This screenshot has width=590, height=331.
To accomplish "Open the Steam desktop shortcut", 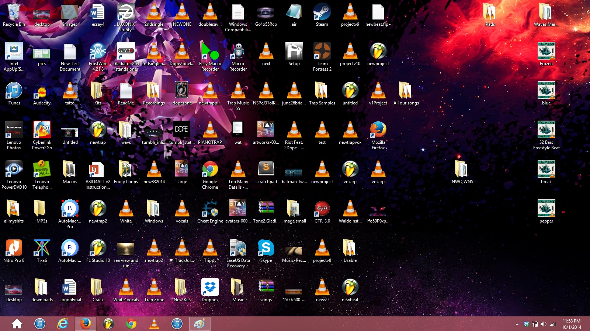I will pyautogui.click(x=322, y=13).
